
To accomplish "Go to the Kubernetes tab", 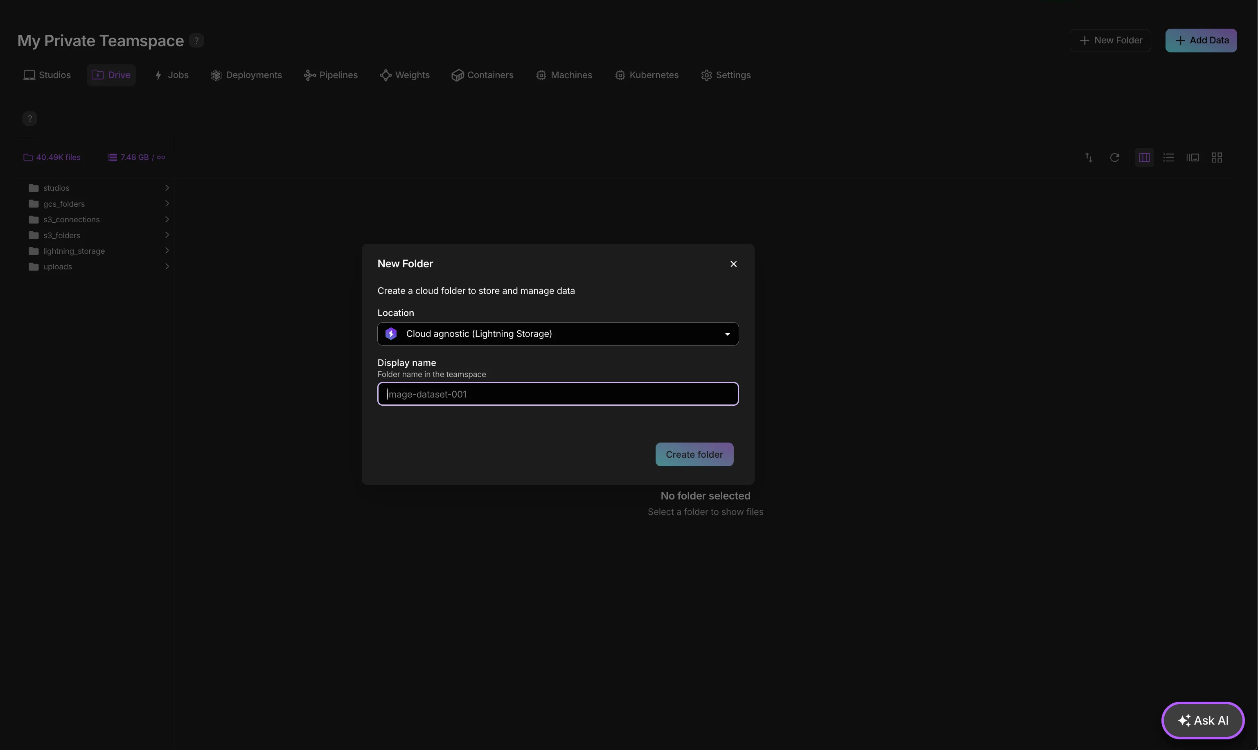I will coord(647,75).
